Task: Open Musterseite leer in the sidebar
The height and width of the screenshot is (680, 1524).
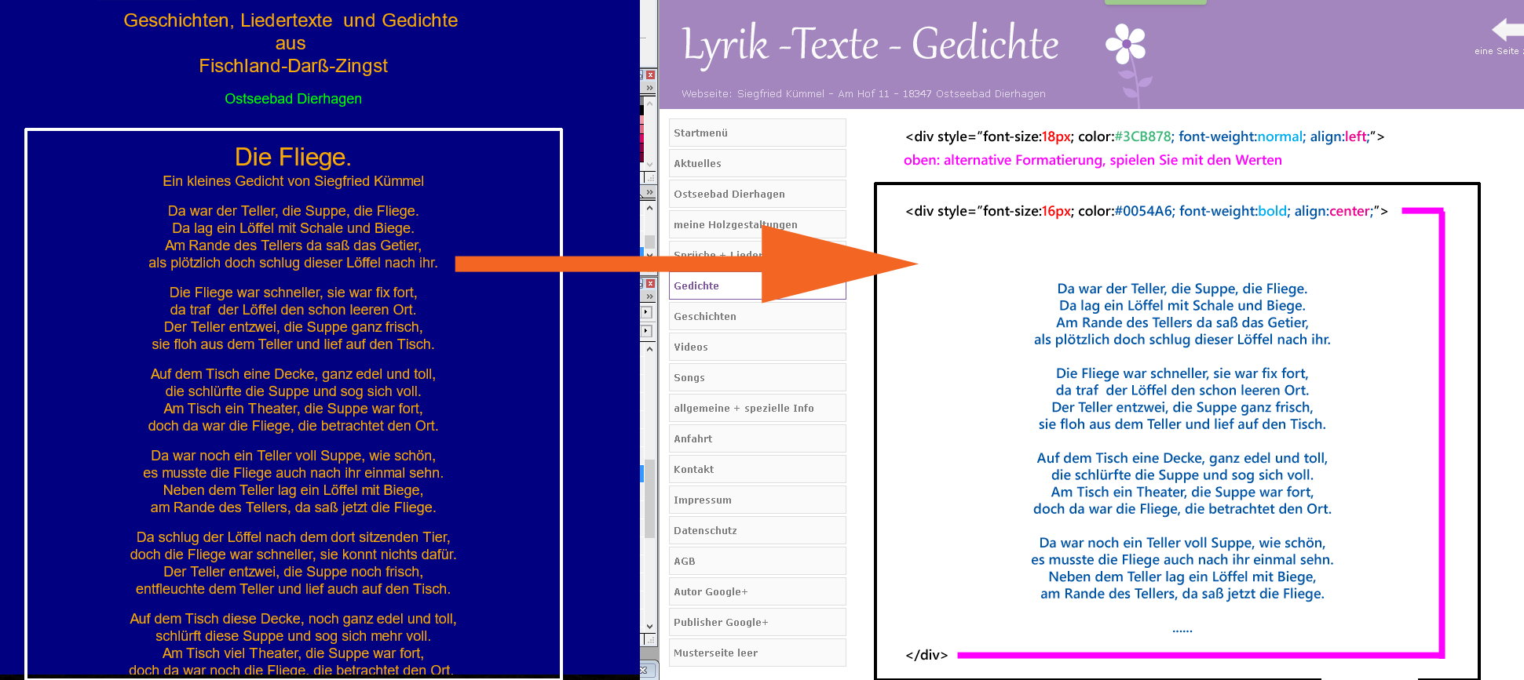Action: click(757, 653)
